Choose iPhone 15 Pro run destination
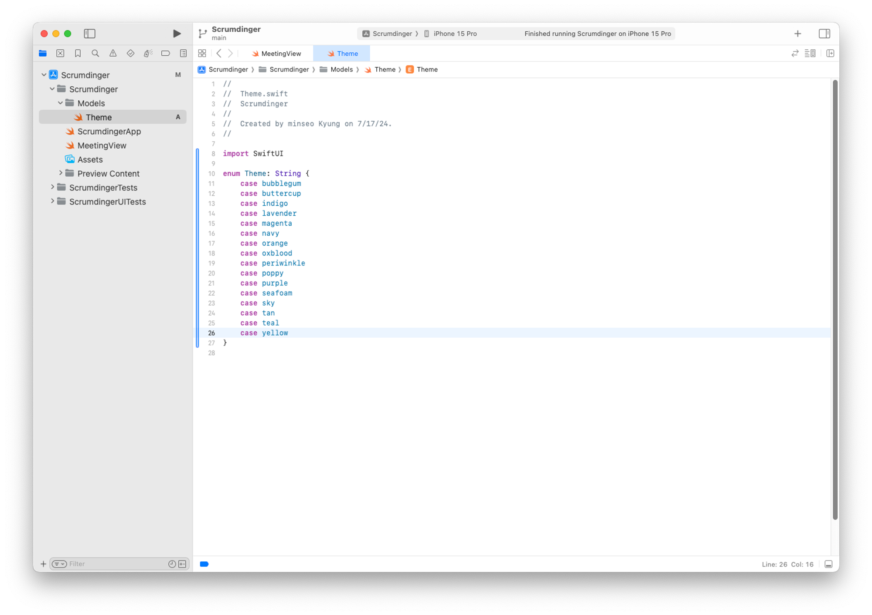This screenshot has height=615, width=872. (454, 34)
